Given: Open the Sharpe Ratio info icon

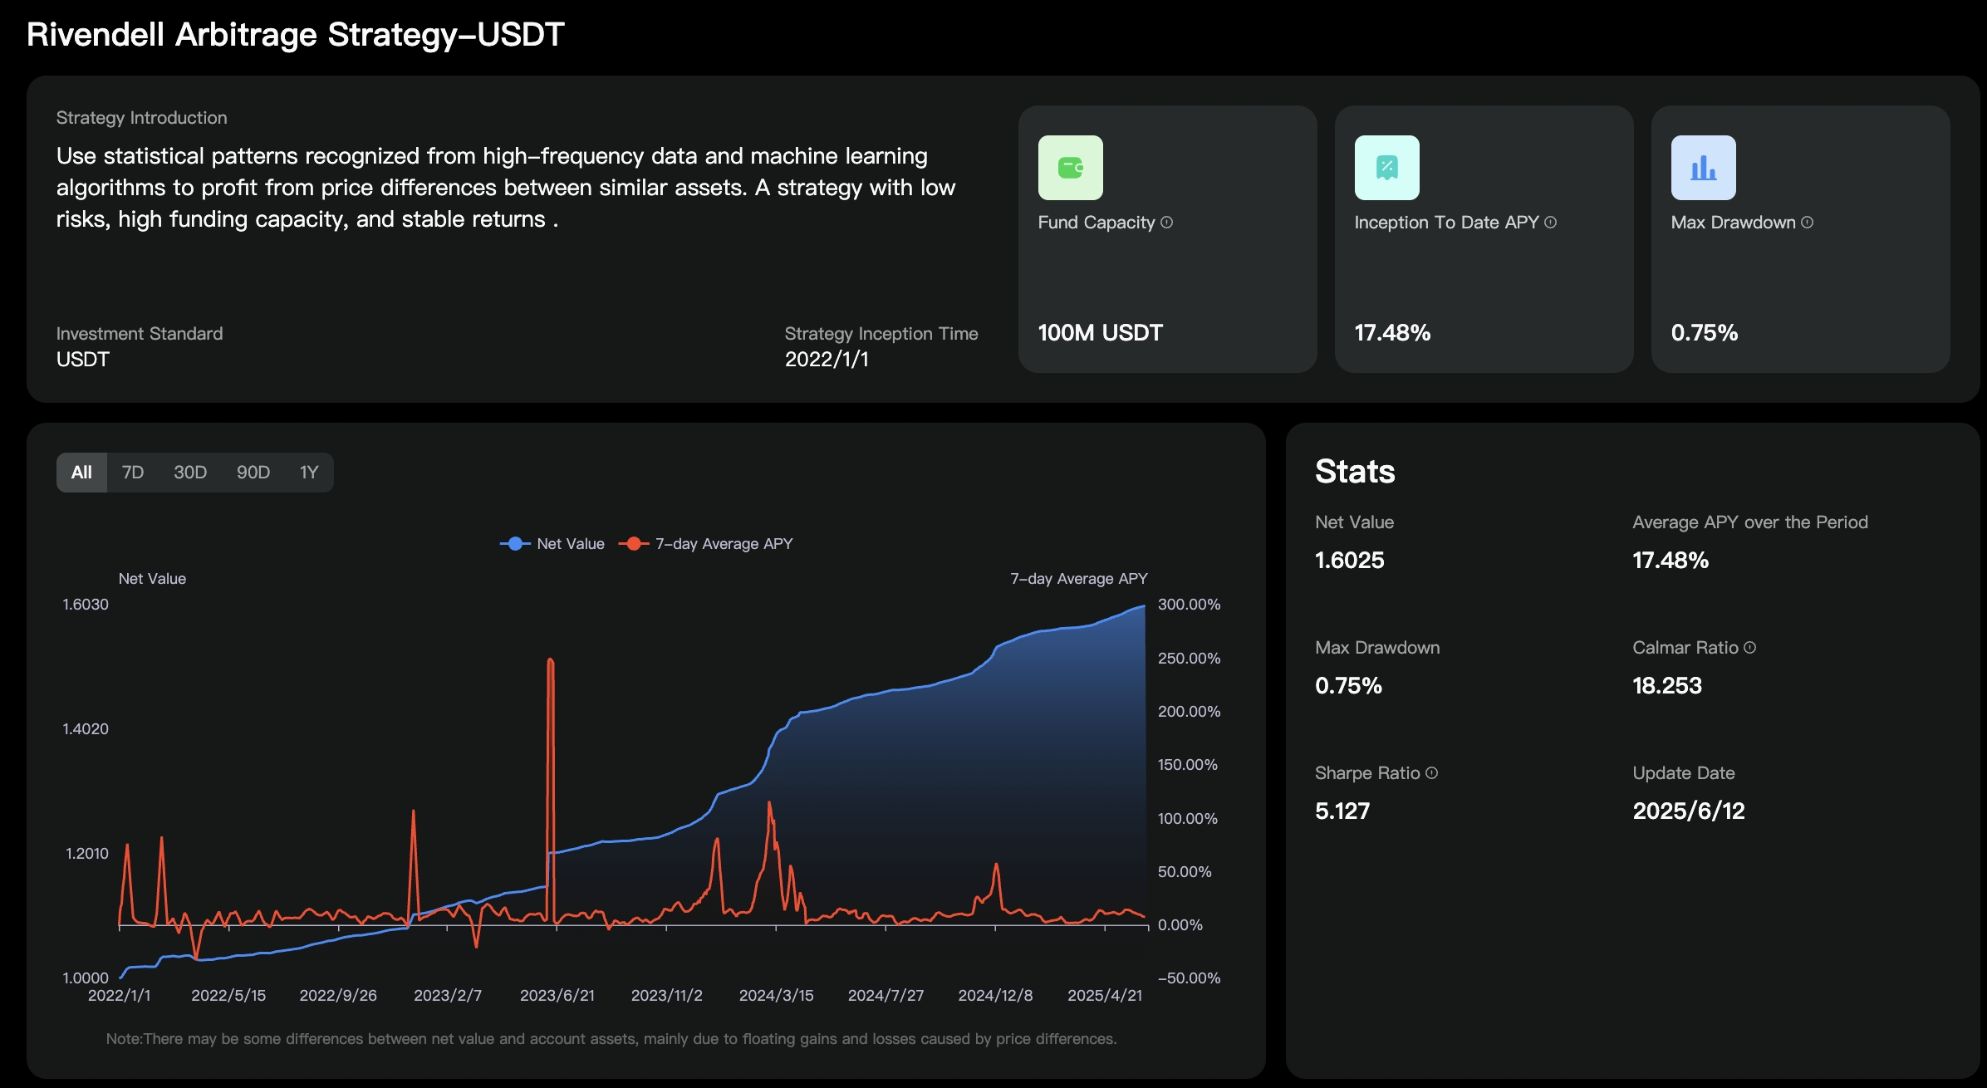Looking at the screenshot, I should (x=1431, y=772).
